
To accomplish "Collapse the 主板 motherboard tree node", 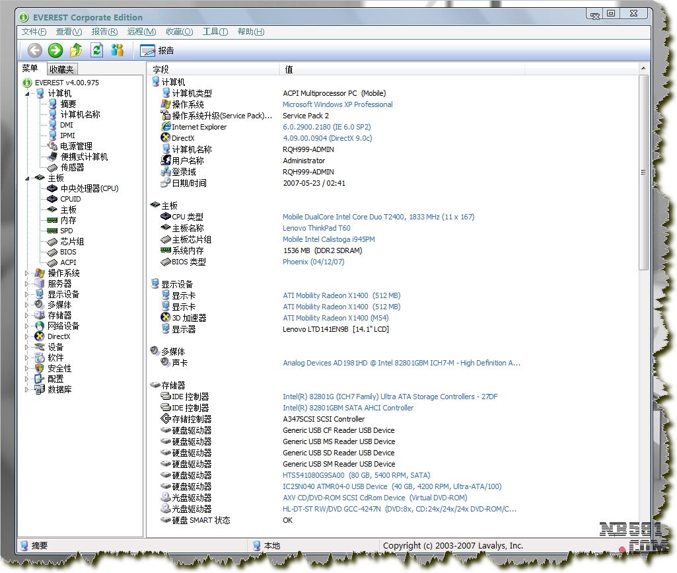I will coord(27,178).
